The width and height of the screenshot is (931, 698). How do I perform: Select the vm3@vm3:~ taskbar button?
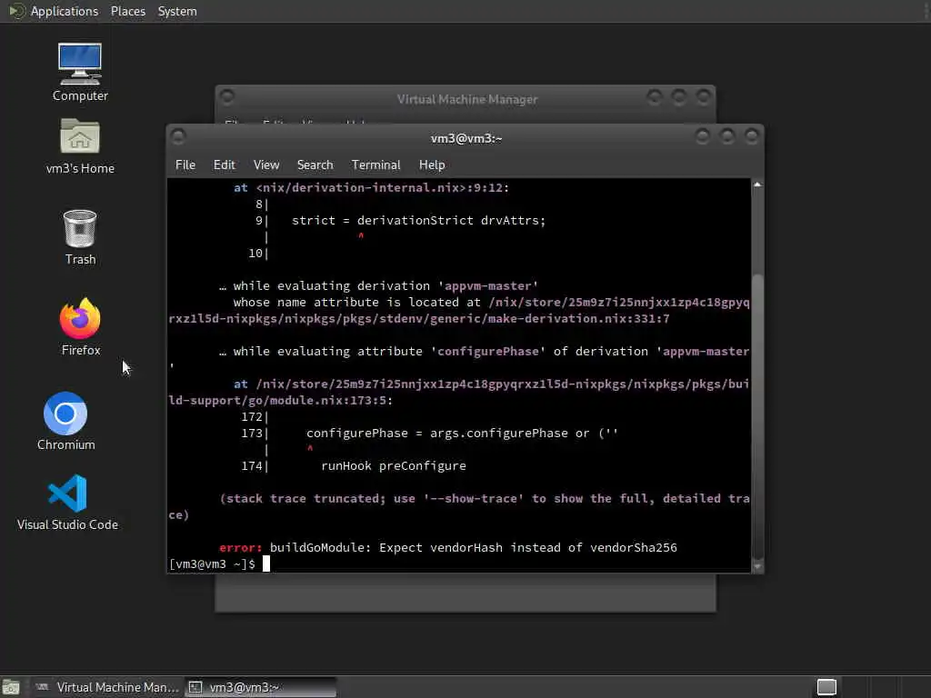(260, 687)
